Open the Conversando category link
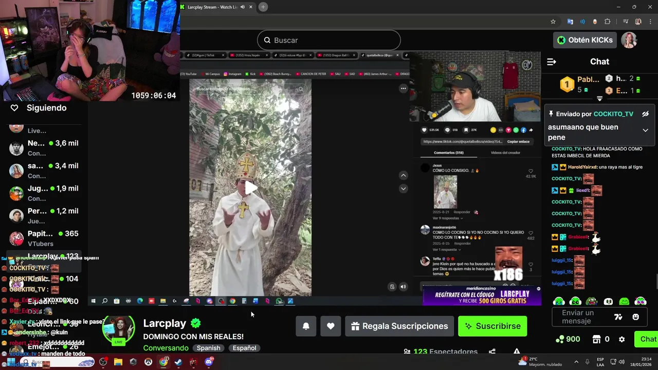Viewport: 658px width, 370px height. tap(166, 348)
